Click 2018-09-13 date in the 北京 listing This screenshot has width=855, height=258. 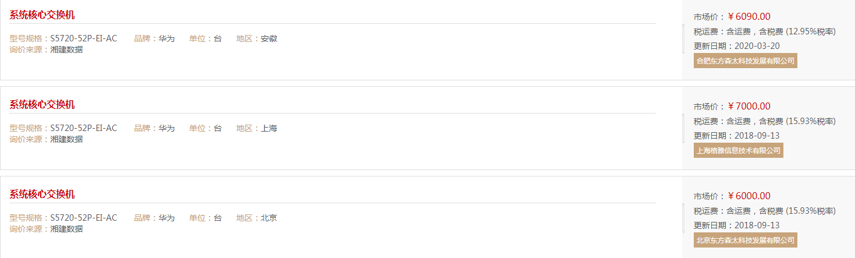757,225
